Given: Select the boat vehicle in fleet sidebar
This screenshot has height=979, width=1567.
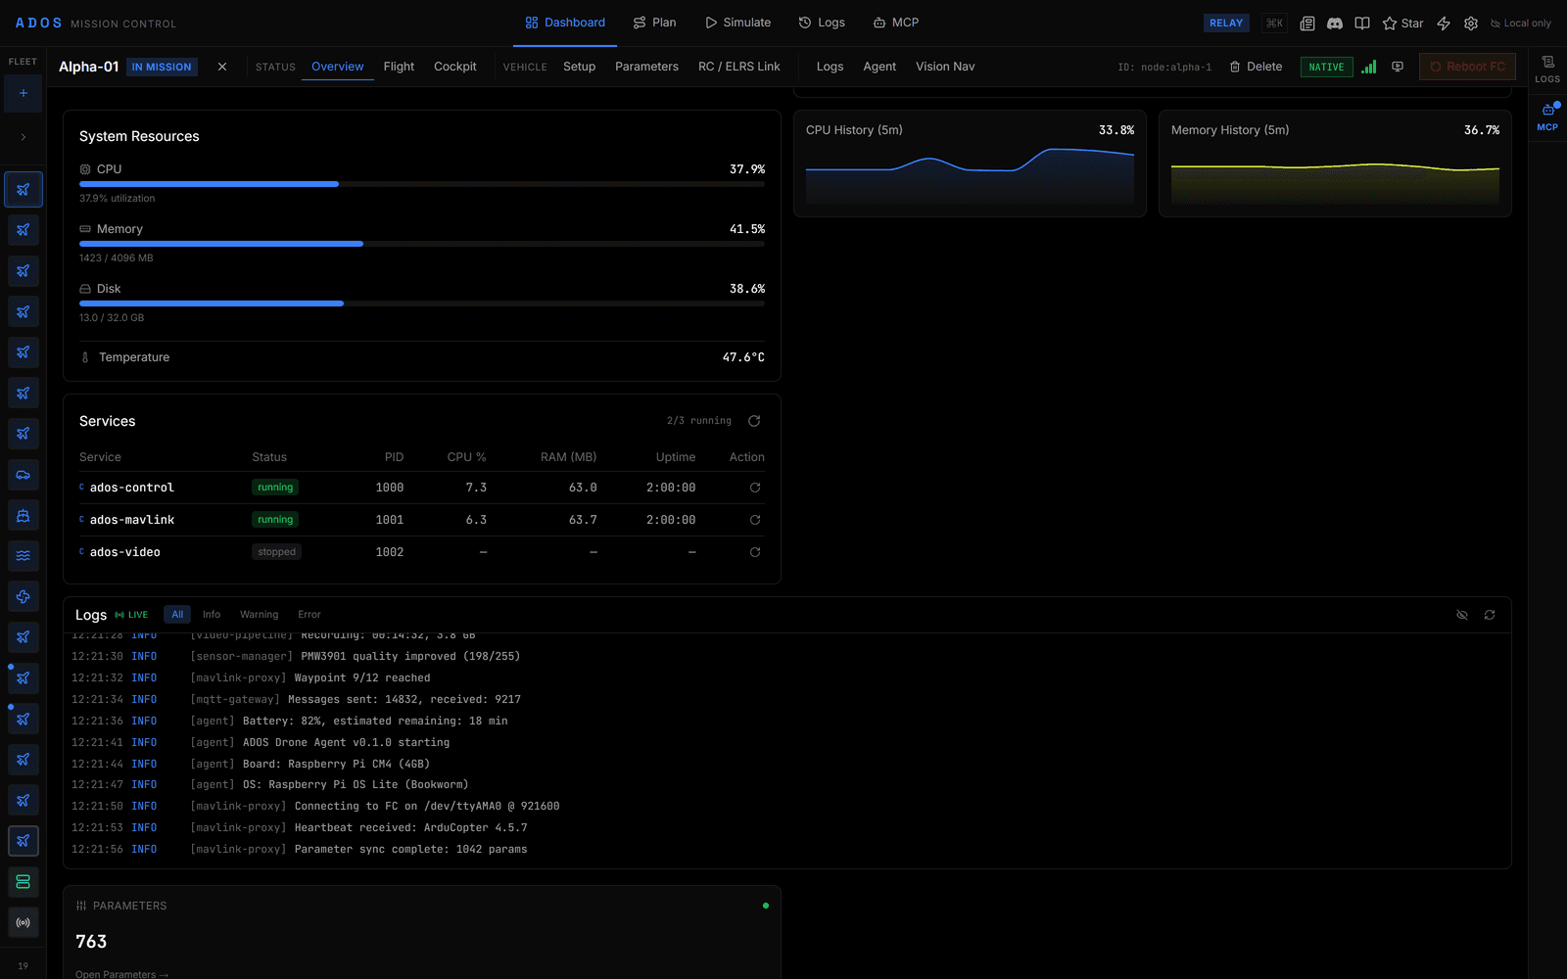Looking at the screenshot, I should point(23,516).
